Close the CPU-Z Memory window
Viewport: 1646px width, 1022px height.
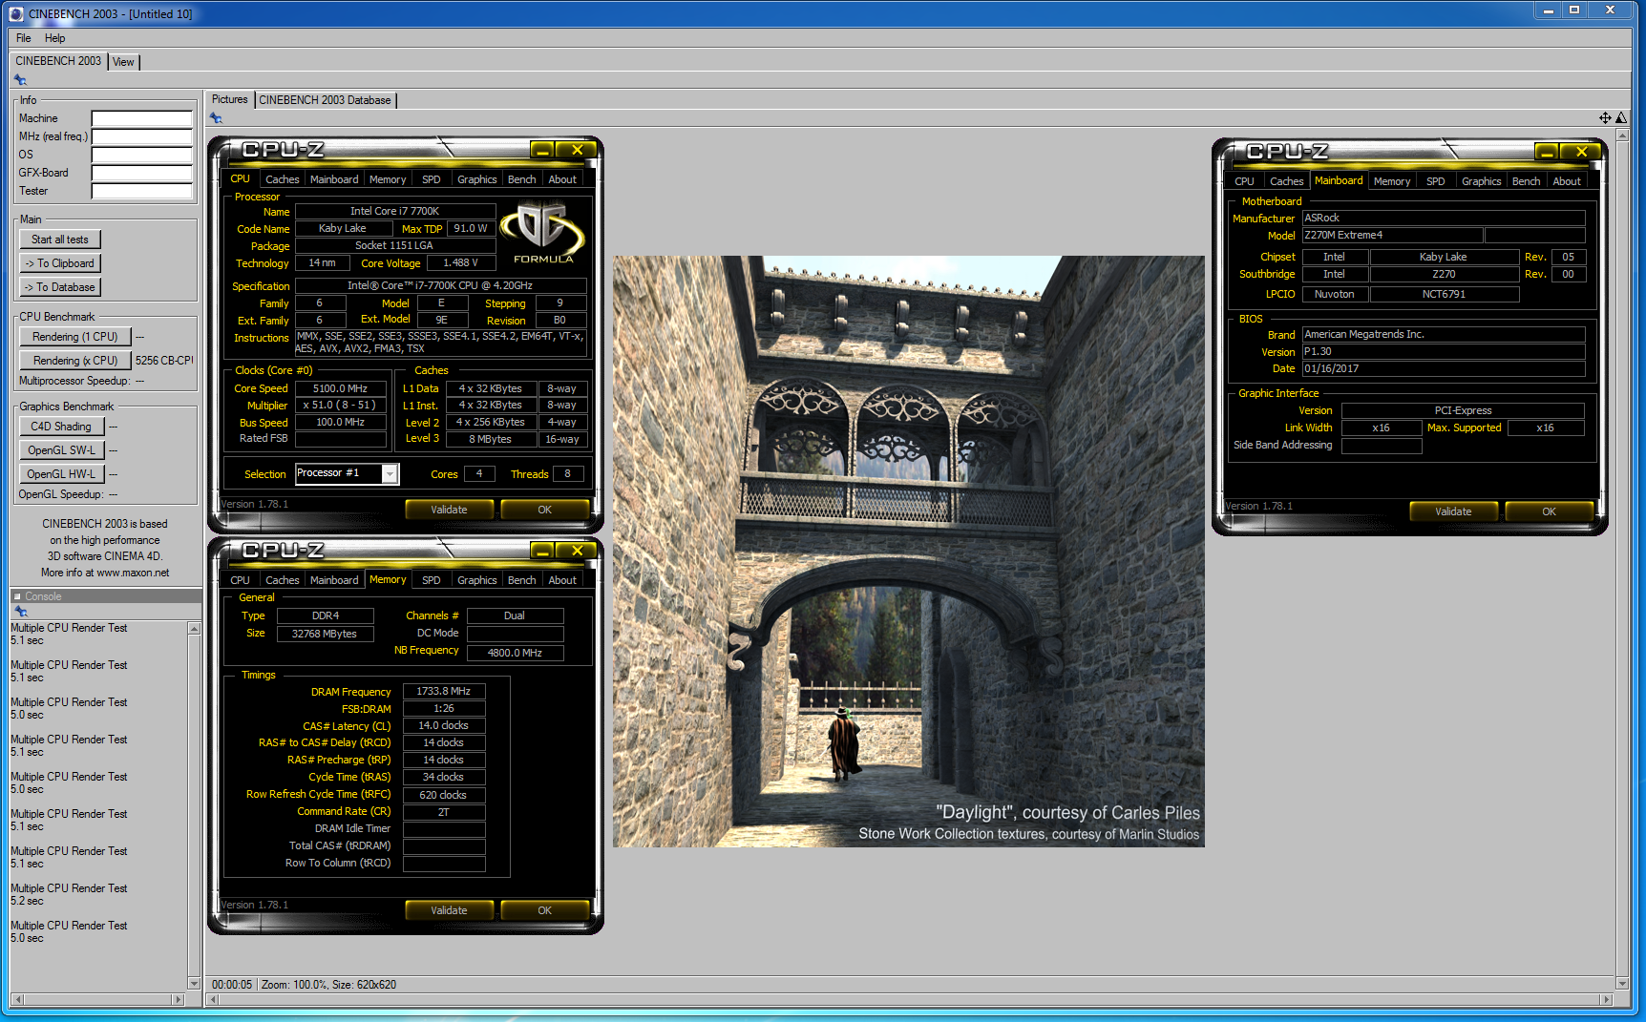coord(577,551)
